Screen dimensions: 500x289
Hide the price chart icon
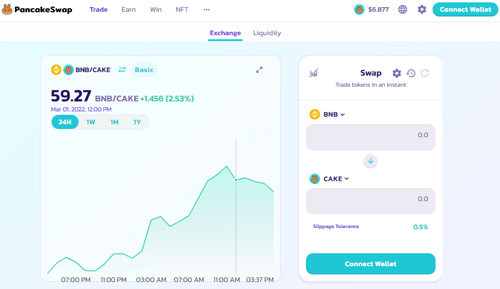(314, 73)
